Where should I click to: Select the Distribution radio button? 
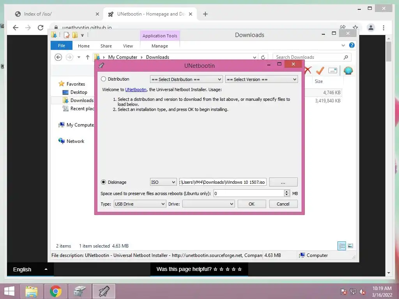pyautogui.click(x=103, y=79)
